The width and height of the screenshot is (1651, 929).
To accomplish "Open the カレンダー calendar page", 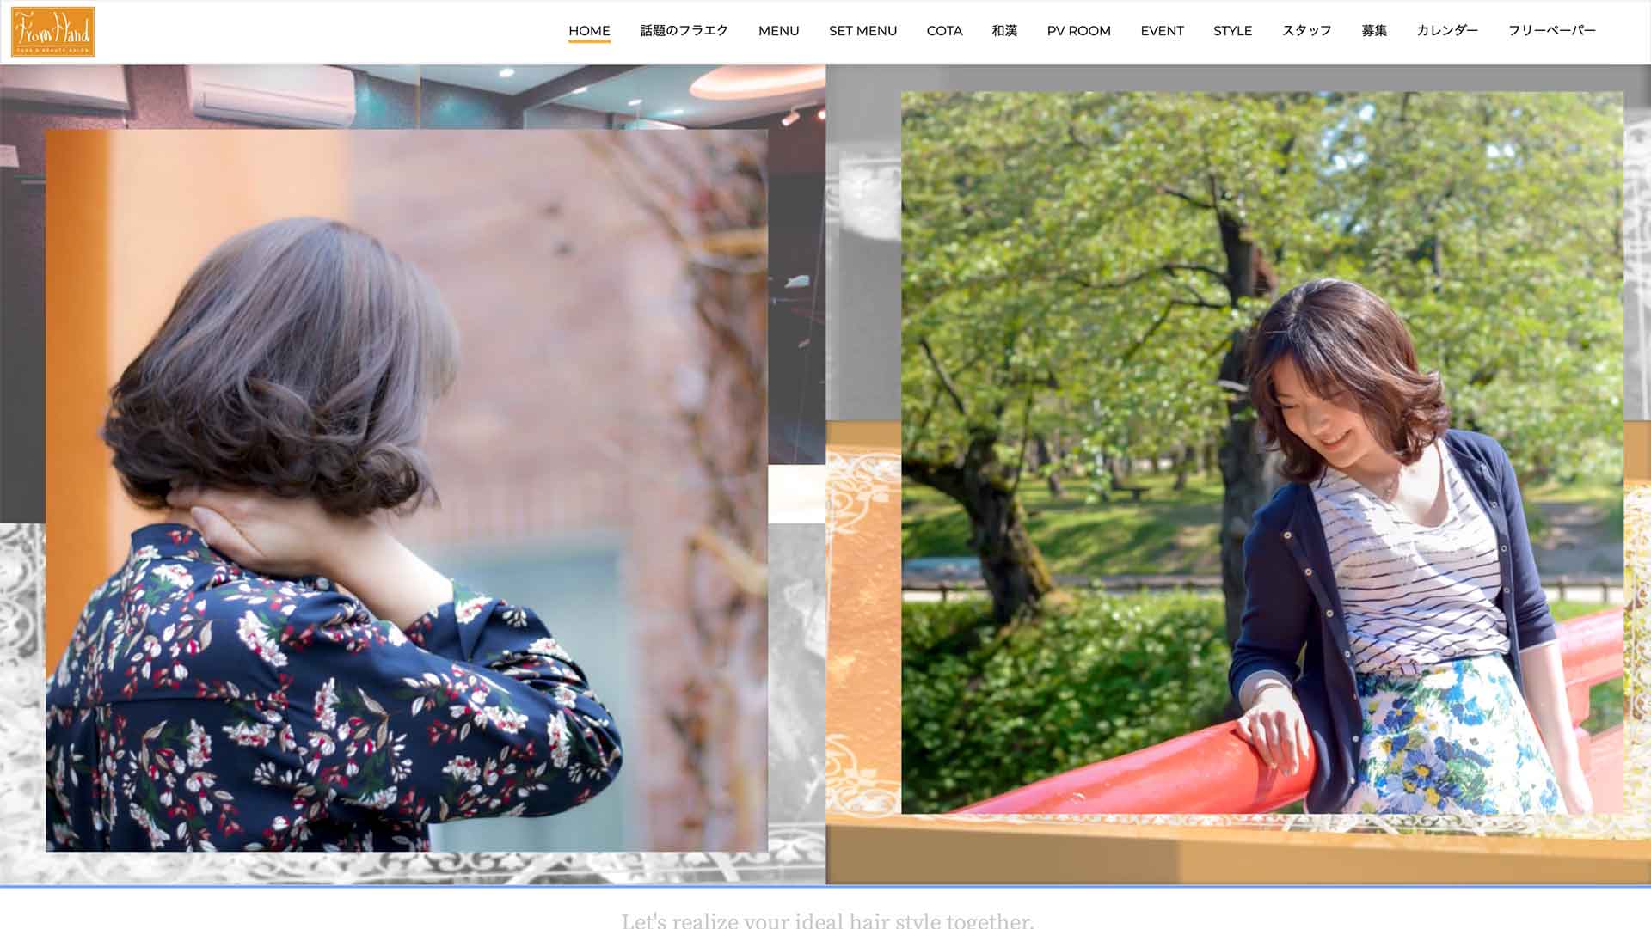I will point(1446,31).
